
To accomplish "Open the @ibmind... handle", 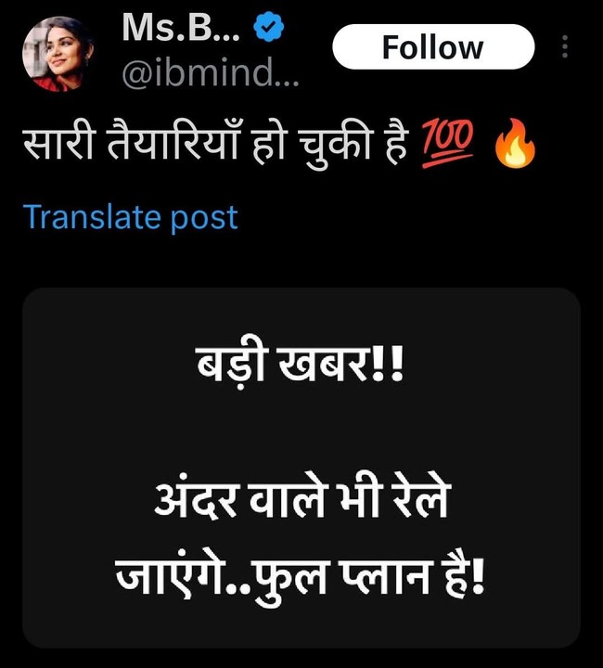I will (x=211, y=72).
